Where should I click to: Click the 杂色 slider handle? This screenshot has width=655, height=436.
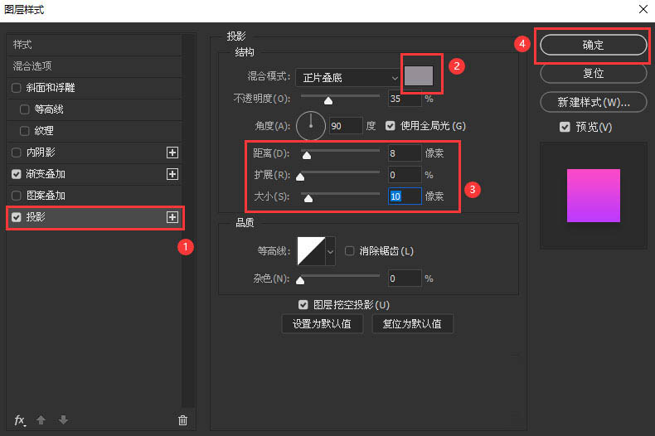point(300,281)
